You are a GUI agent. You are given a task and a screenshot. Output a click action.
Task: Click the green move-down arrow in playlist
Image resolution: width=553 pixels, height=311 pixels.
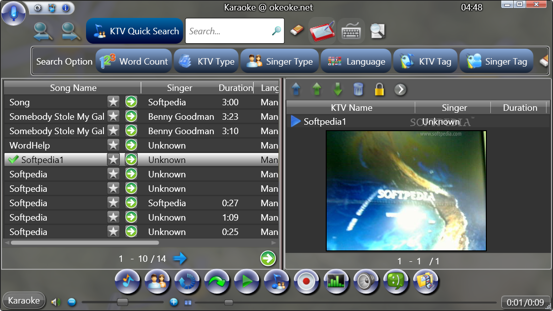click(x=338, y=89)
